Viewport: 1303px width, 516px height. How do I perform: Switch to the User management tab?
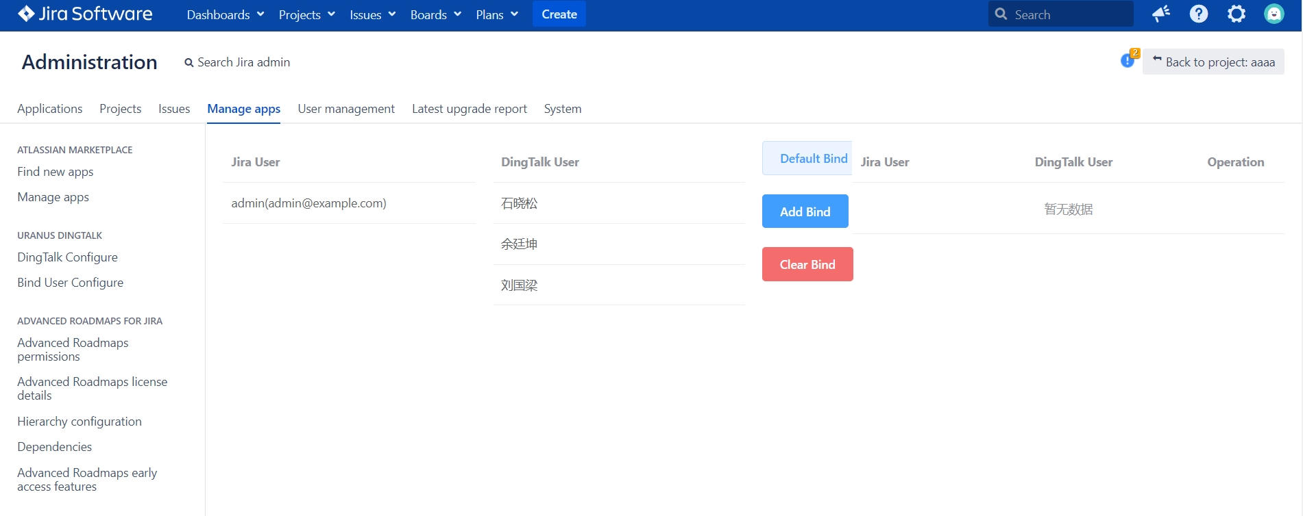point(345,109)
